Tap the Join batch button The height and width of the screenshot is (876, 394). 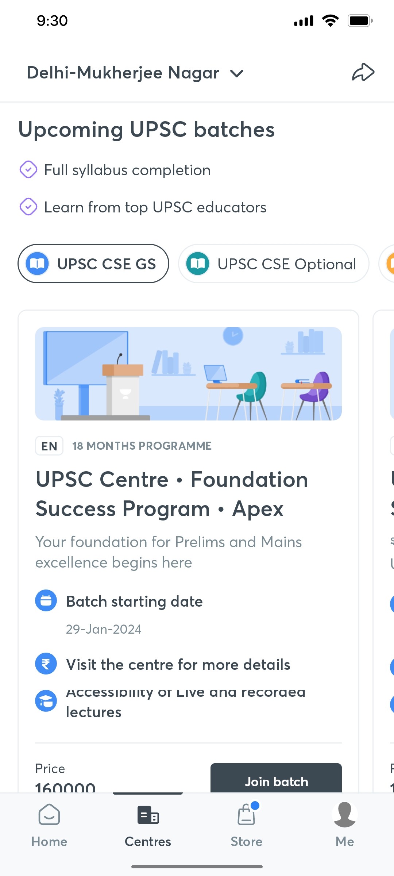coord(276,781)
